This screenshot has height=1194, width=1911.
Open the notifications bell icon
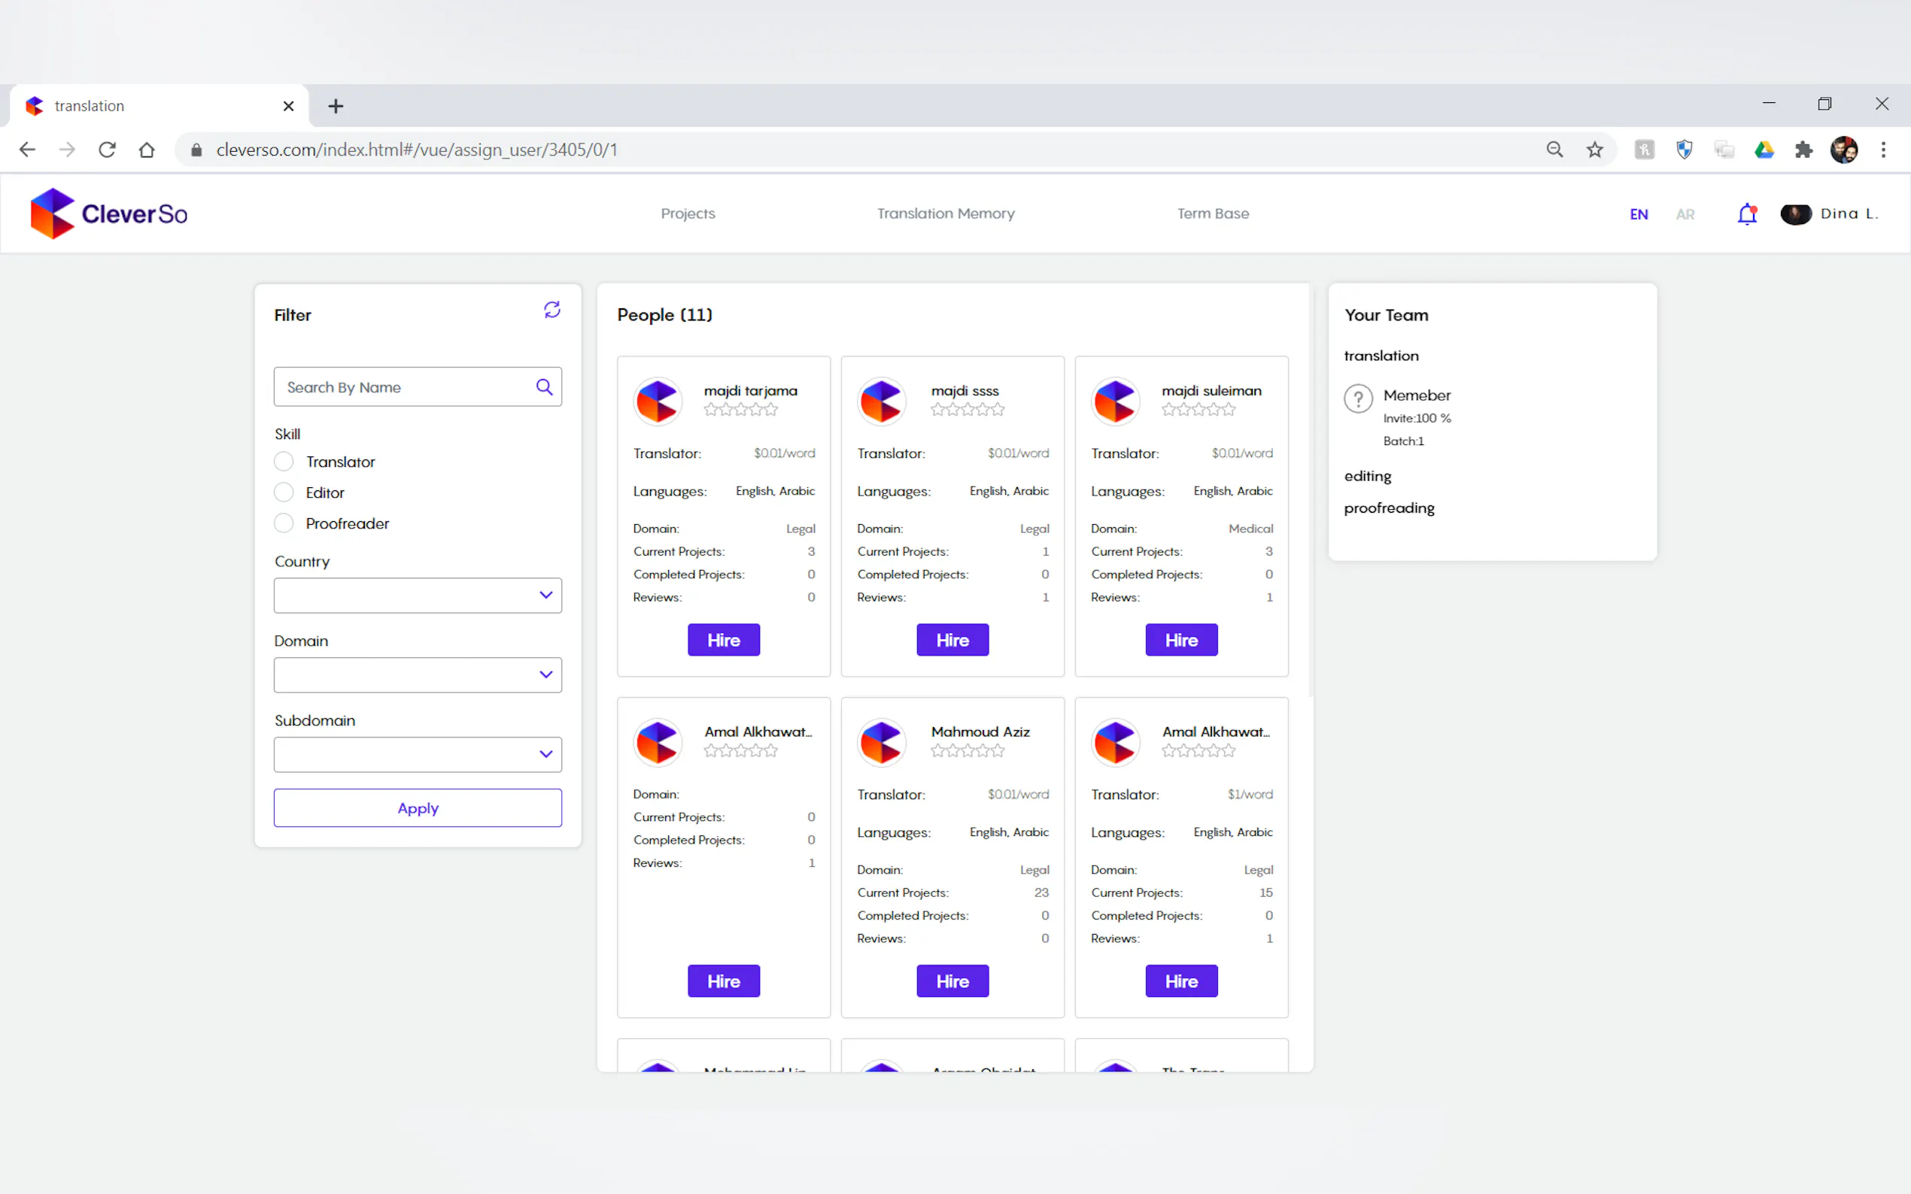tap(1747, 214)
